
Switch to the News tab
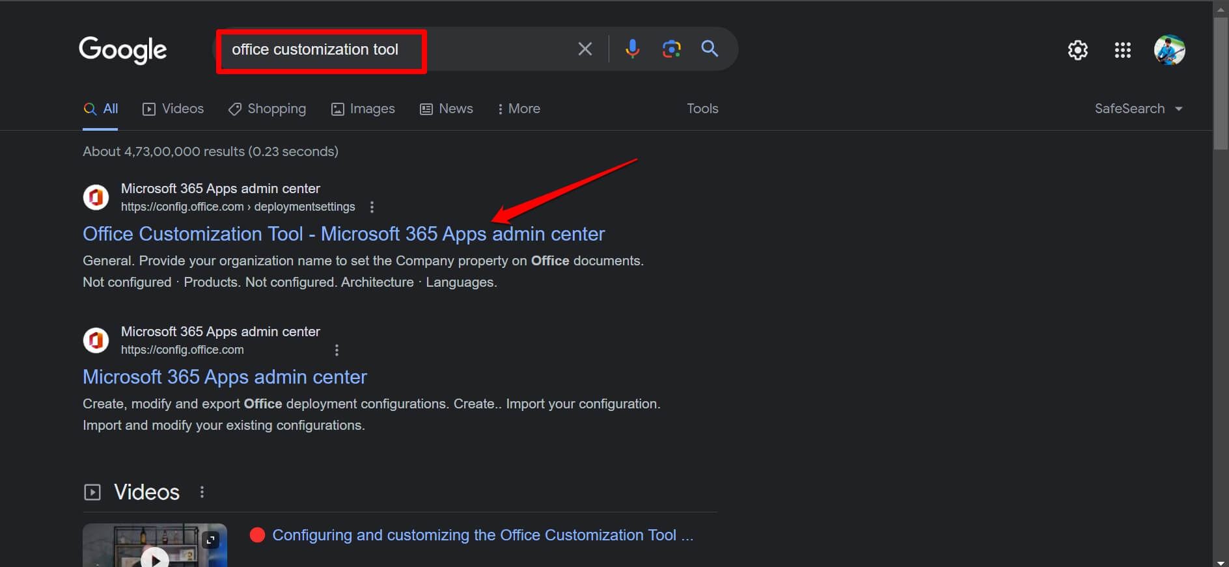[447, 109]
